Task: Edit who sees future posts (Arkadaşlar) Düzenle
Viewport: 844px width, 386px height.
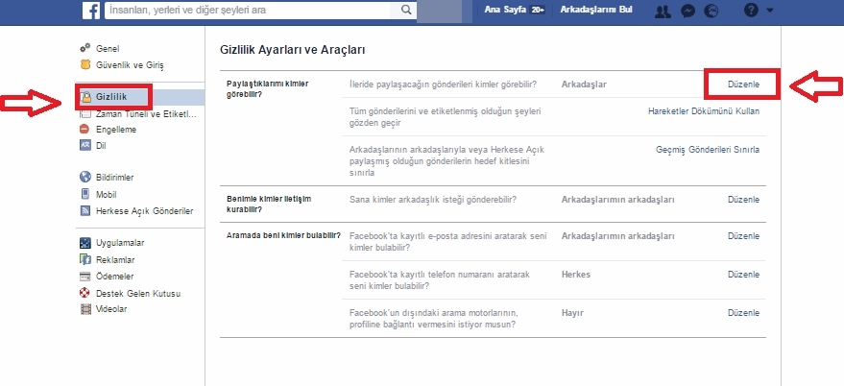Action: pos(743,84)
